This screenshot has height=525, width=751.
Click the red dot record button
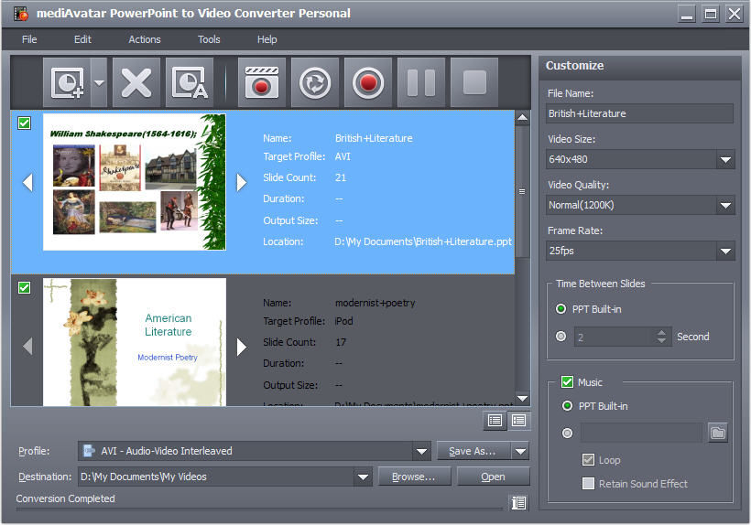[x=368, y=82]
